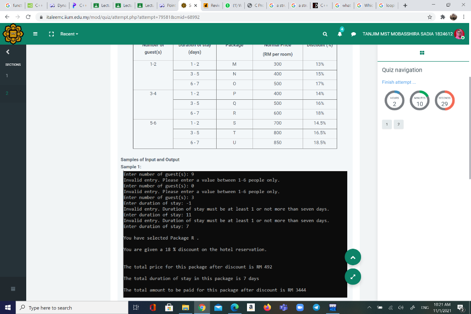
Task: Click the green expand arrows button
Action: pos(353,277)
